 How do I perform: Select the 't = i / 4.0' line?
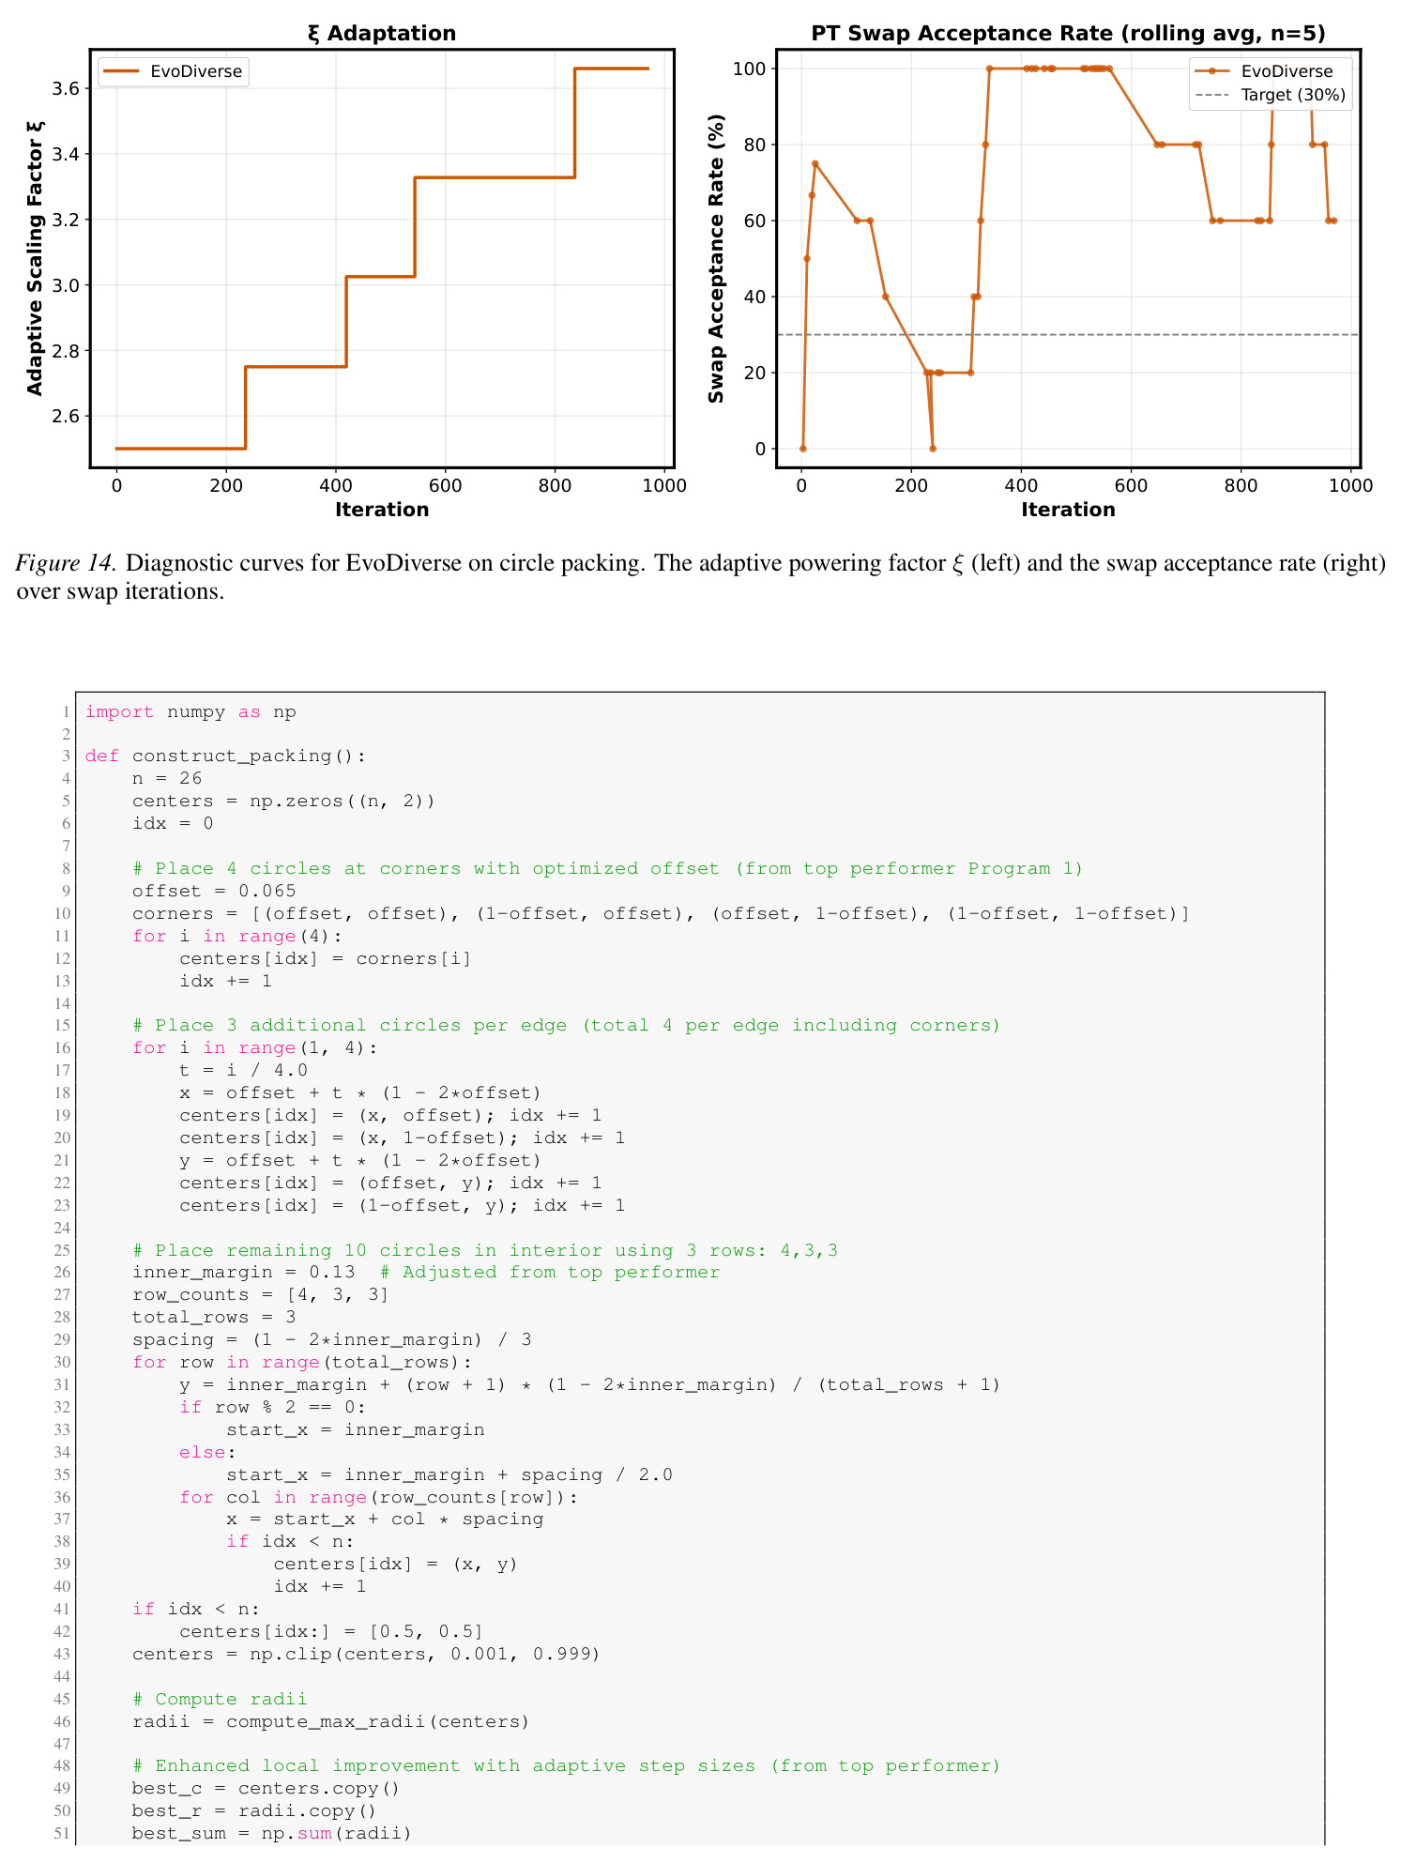(243, 1070)
